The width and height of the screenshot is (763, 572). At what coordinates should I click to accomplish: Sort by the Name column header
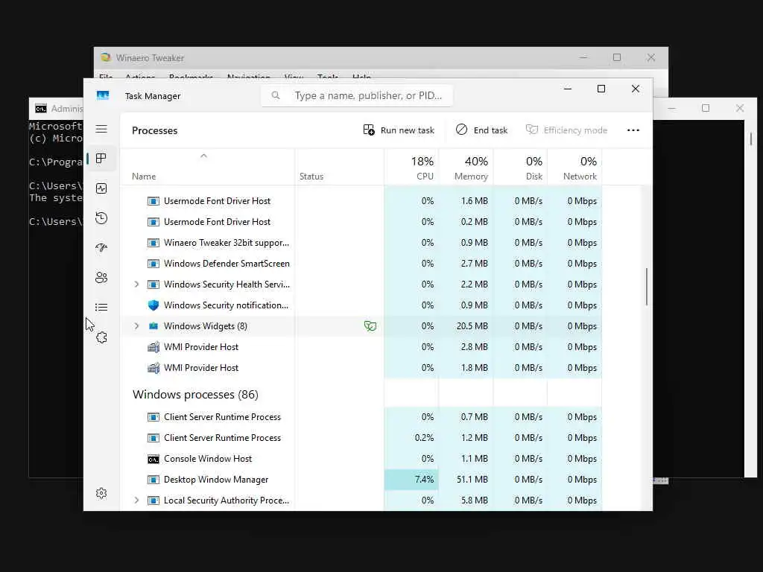[207, 168]
